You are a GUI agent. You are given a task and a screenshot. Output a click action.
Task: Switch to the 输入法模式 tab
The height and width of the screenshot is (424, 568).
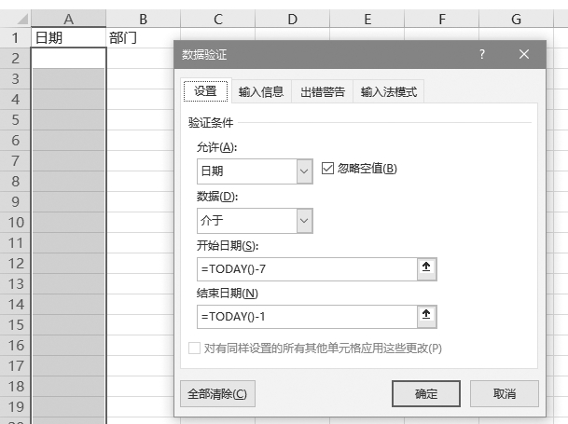388,91
